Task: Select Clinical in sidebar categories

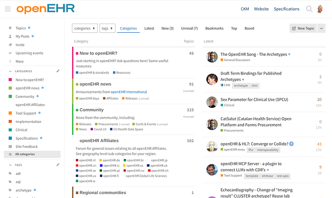Action: pyautogui.click(x=21, y=130)
